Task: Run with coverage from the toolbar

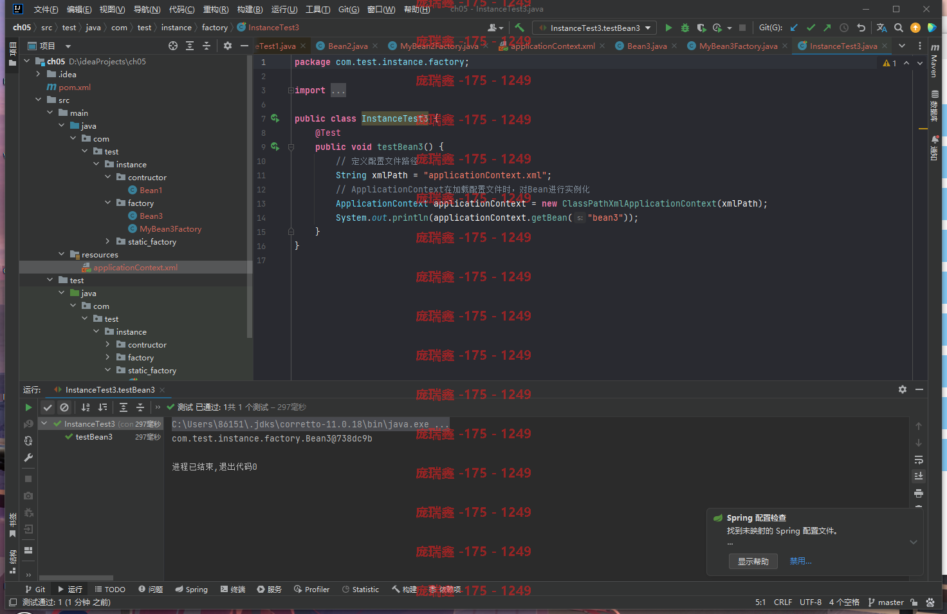Action: 701,28
